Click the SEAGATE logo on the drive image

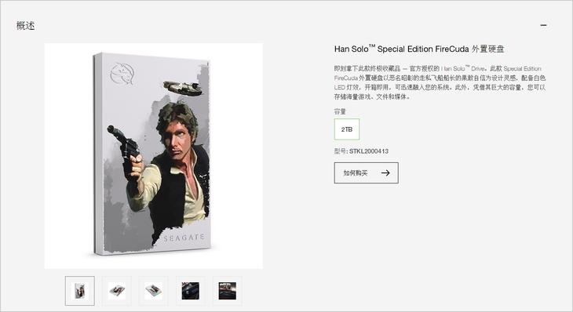[184, 238]
